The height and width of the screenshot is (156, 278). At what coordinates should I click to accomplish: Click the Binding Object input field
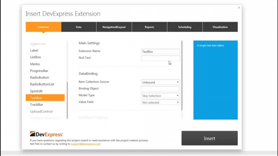(x=160, y=89)
